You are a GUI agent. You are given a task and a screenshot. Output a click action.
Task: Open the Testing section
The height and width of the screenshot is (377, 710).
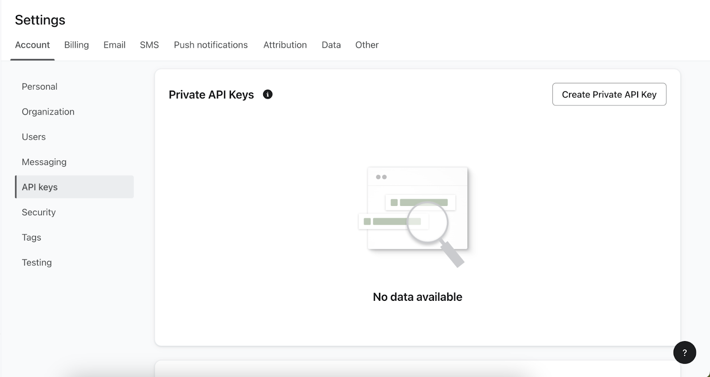(x=37, y=263)
